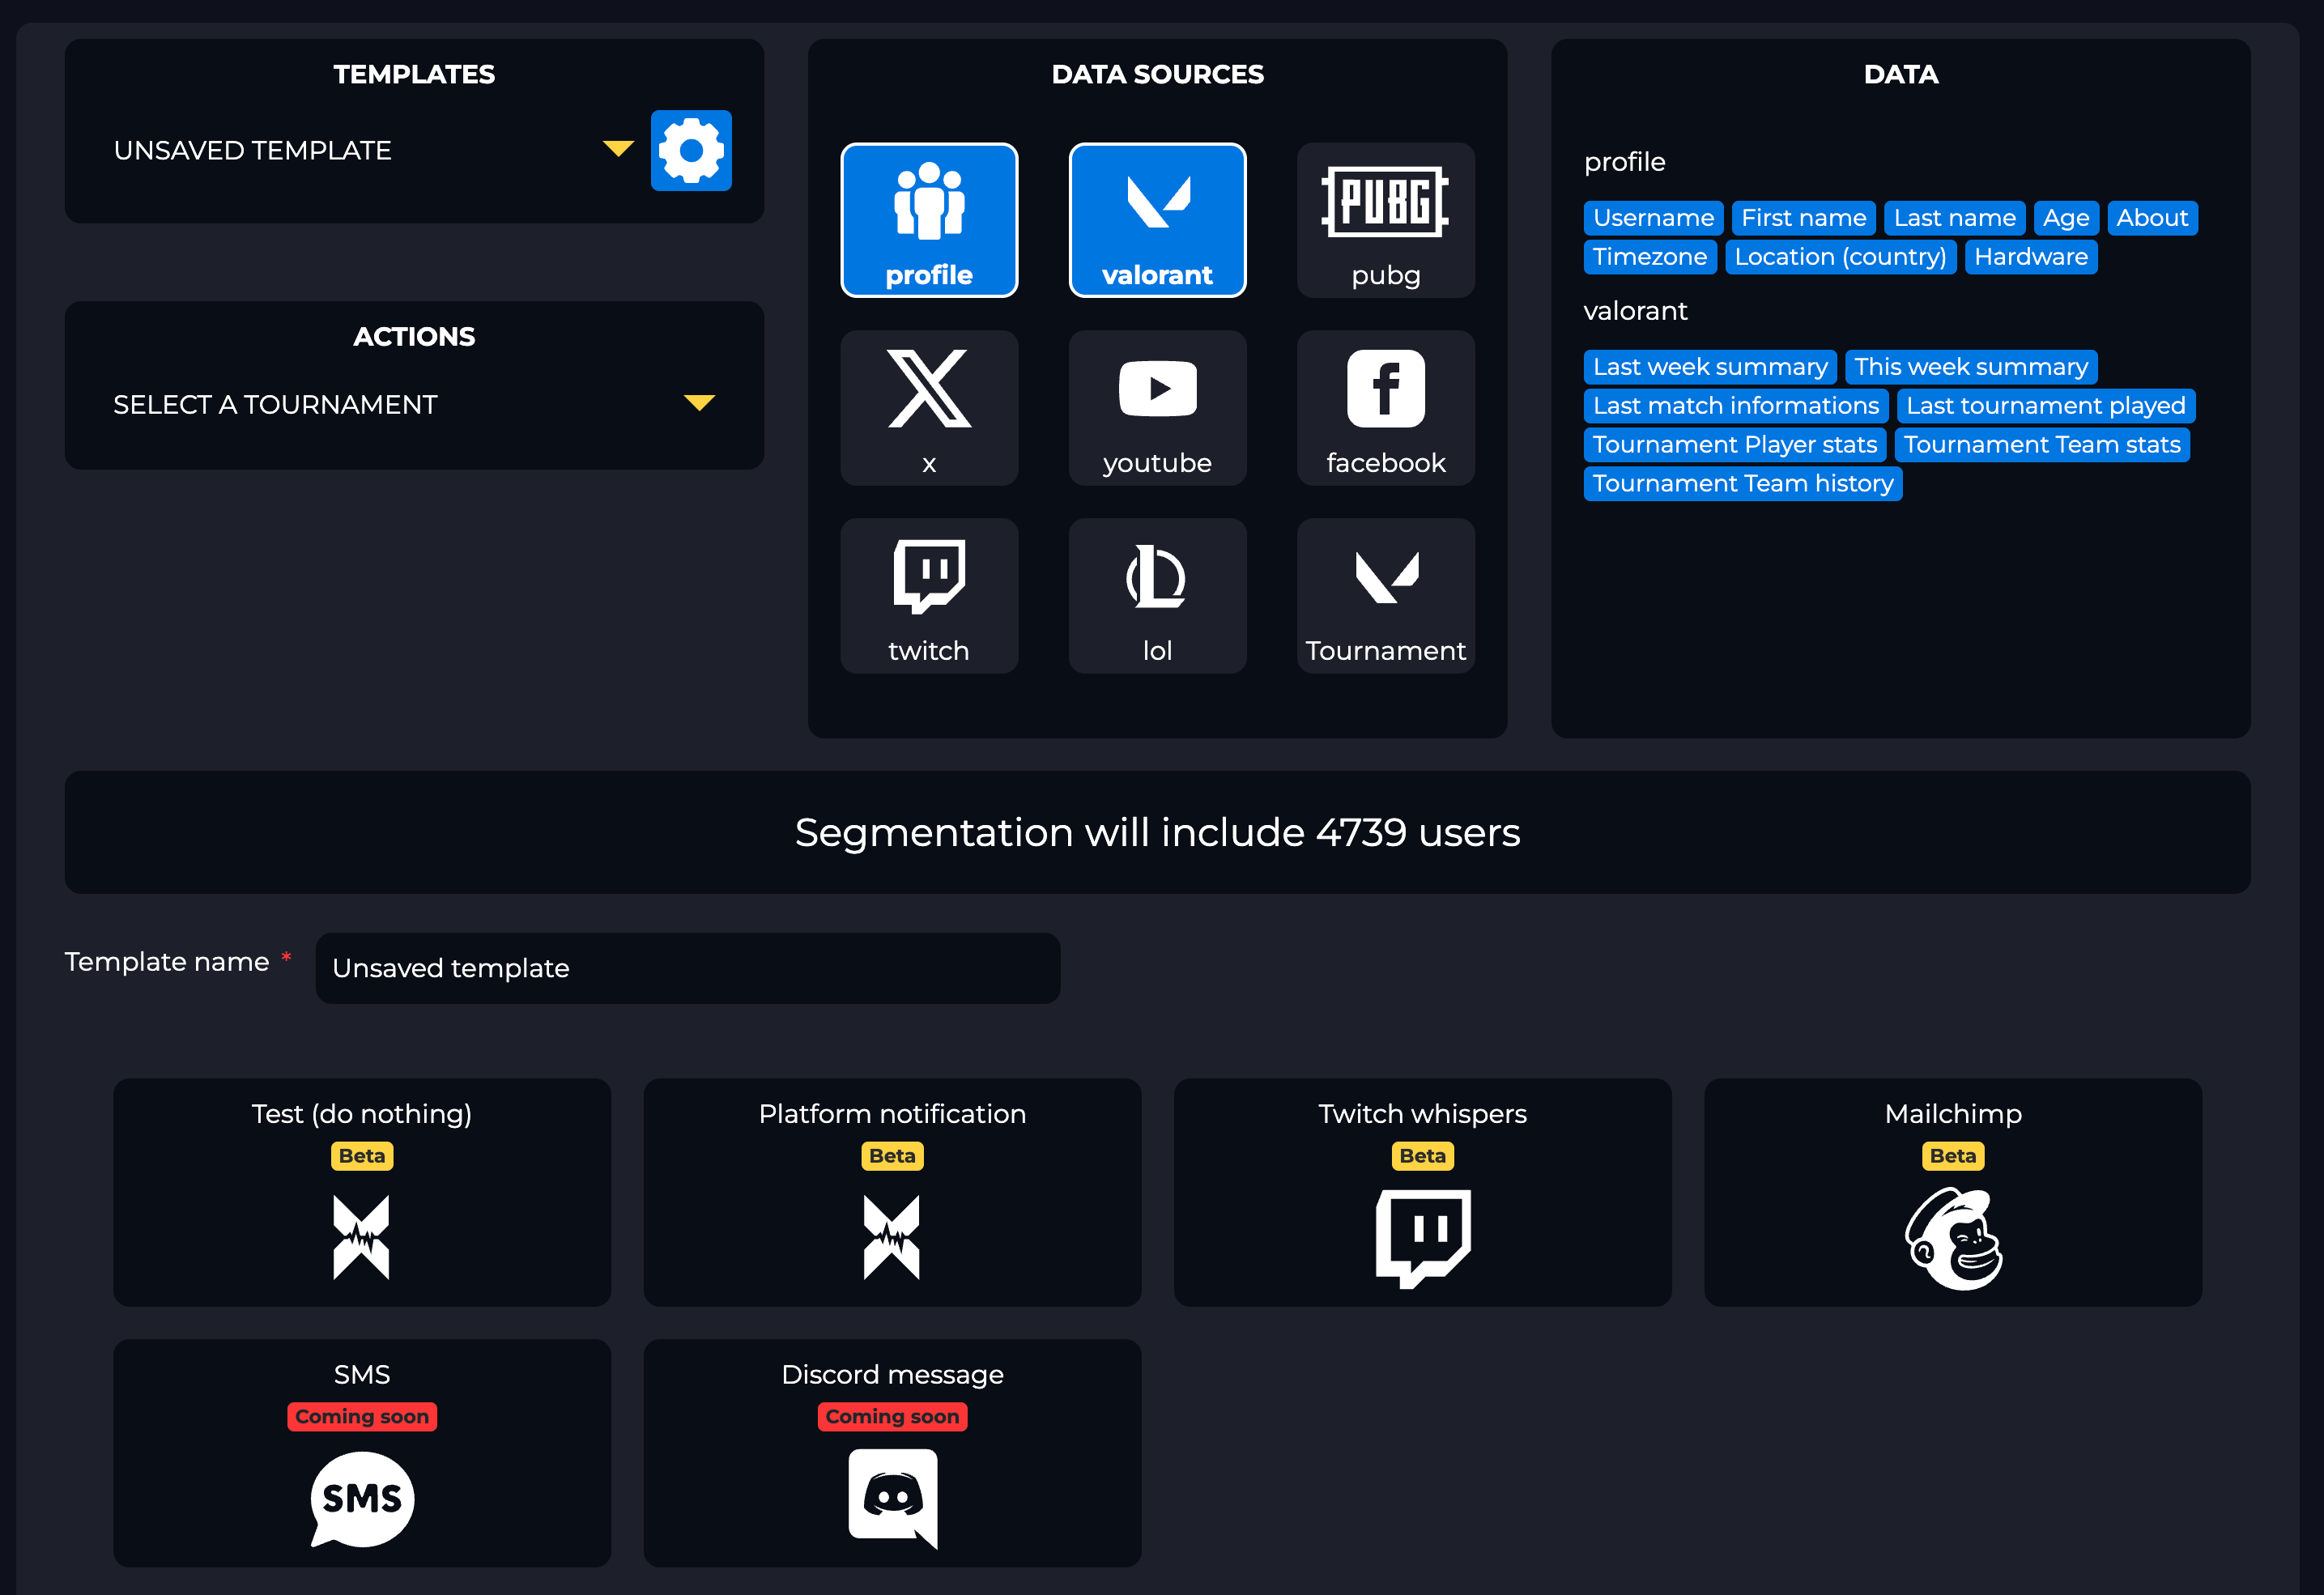This screenshot has height=1595, width=2324.
Task: Click the Timezone data tag
Action: [x=1650, y=257]
